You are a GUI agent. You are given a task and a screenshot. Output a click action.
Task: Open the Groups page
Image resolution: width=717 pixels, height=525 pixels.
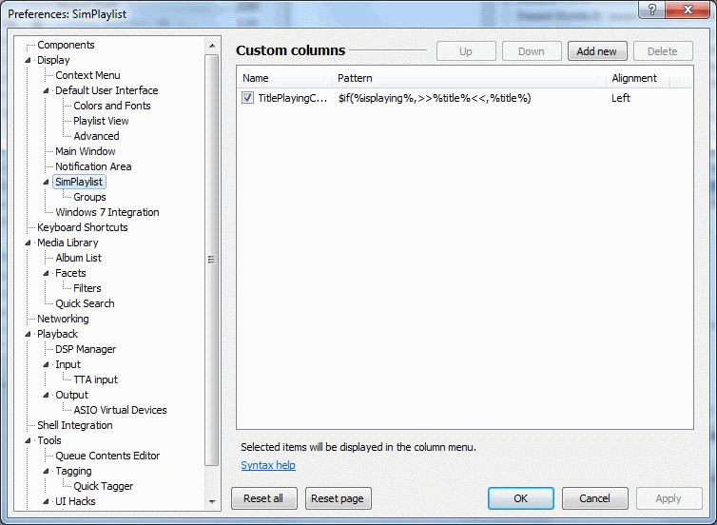pos(89,197)
